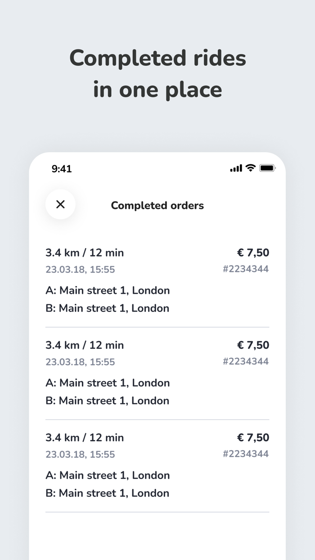
Task: Select destination B: Main street 1, London
Action: click(107, 308)
